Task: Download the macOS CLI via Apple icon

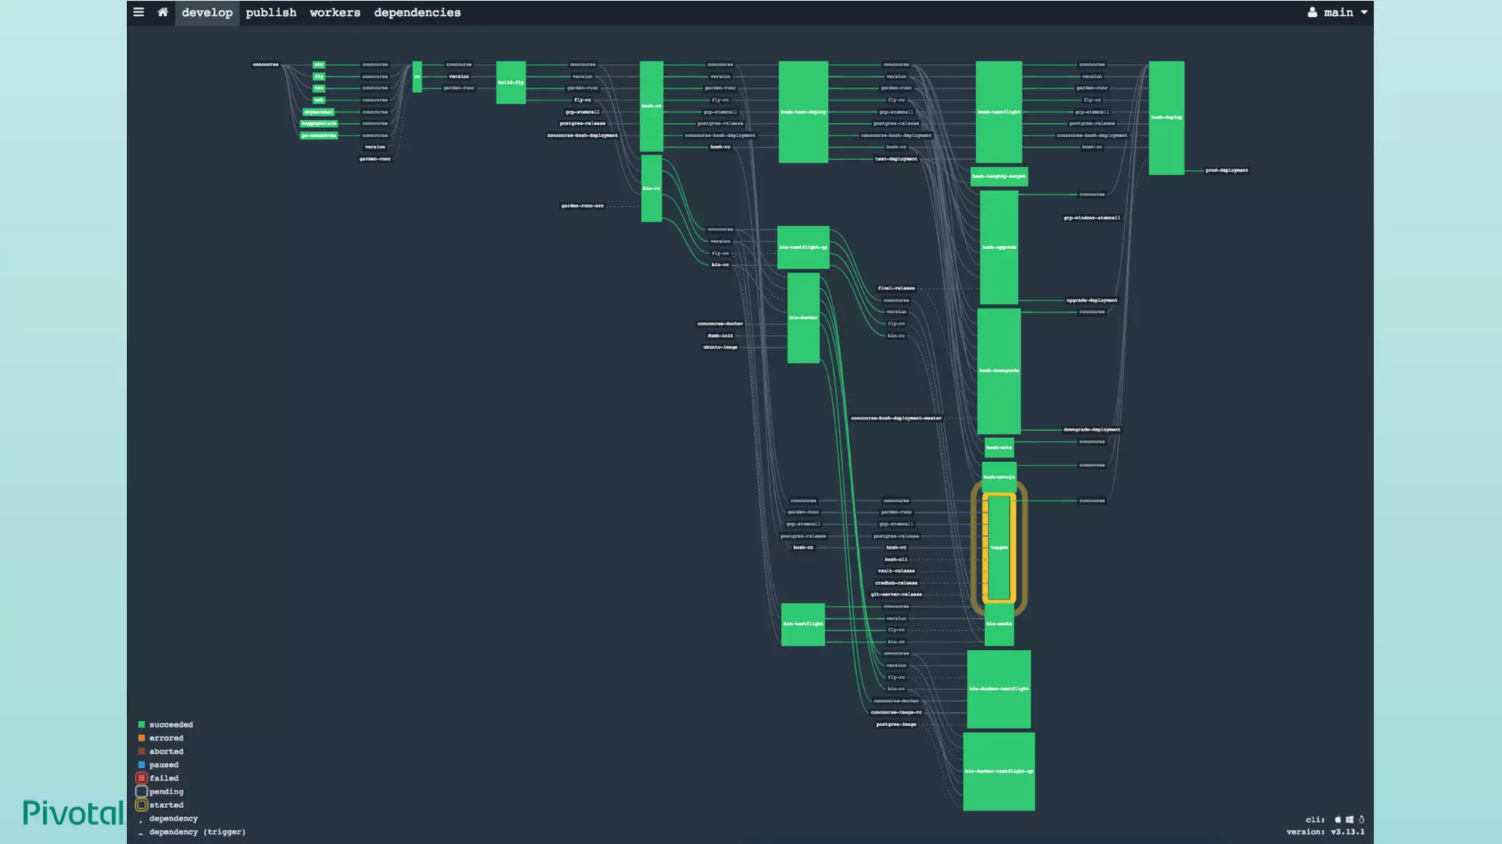Action: point(1338,820)
